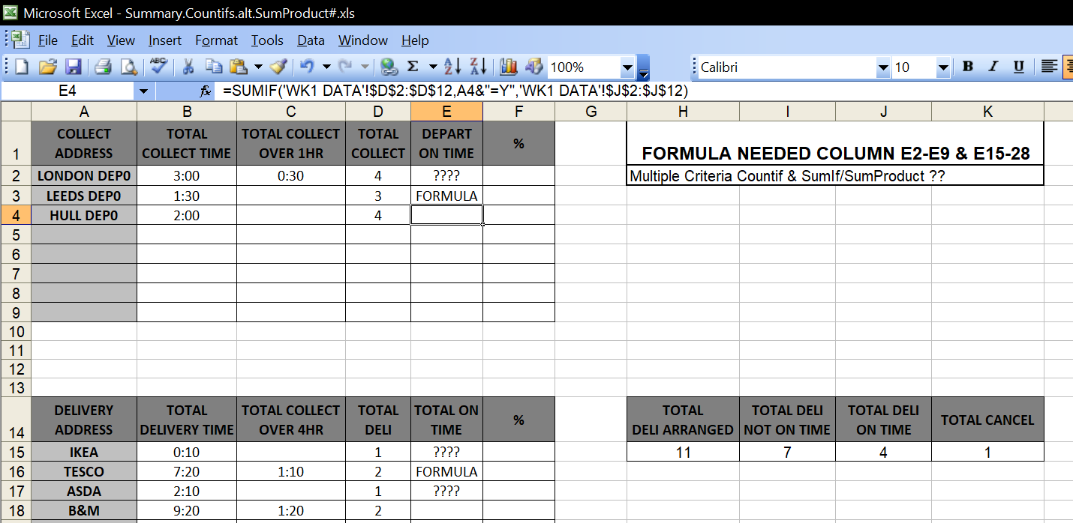
Task: Click the Chart Wizard icon
Action: pos(509,67)
